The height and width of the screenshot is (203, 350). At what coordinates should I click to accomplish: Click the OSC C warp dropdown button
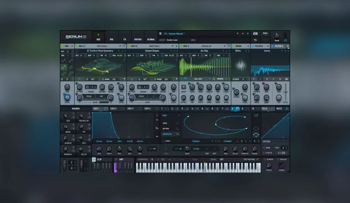coord(183,87)
